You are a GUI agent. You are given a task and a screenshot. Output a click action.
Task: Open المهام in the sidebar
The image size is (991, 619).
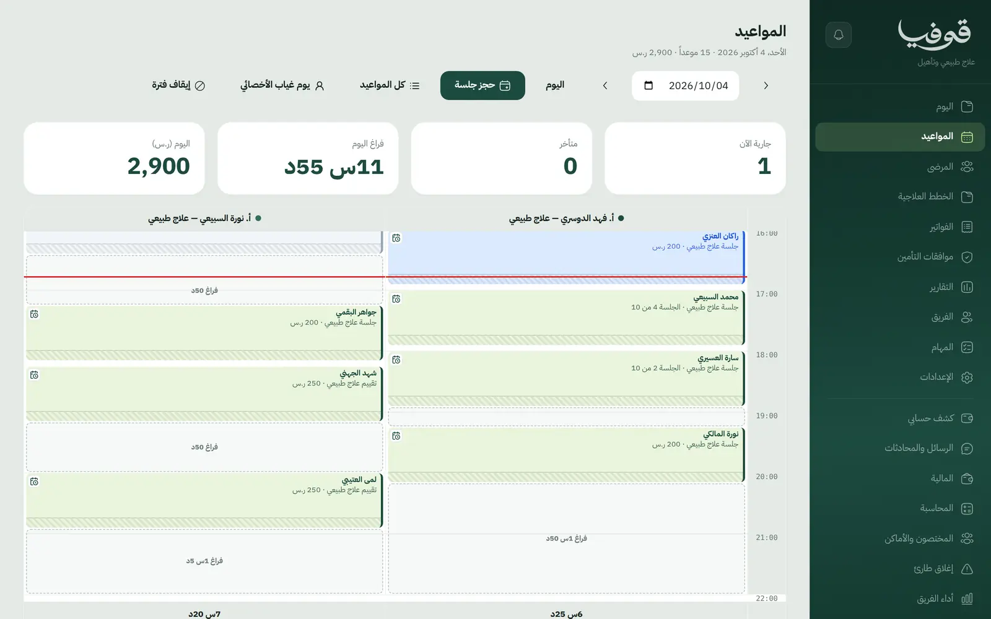[900, 347]
